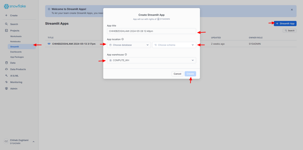Screen dimensions: 303x150
Task: Open AI & ML section
Action: (14, 76)
